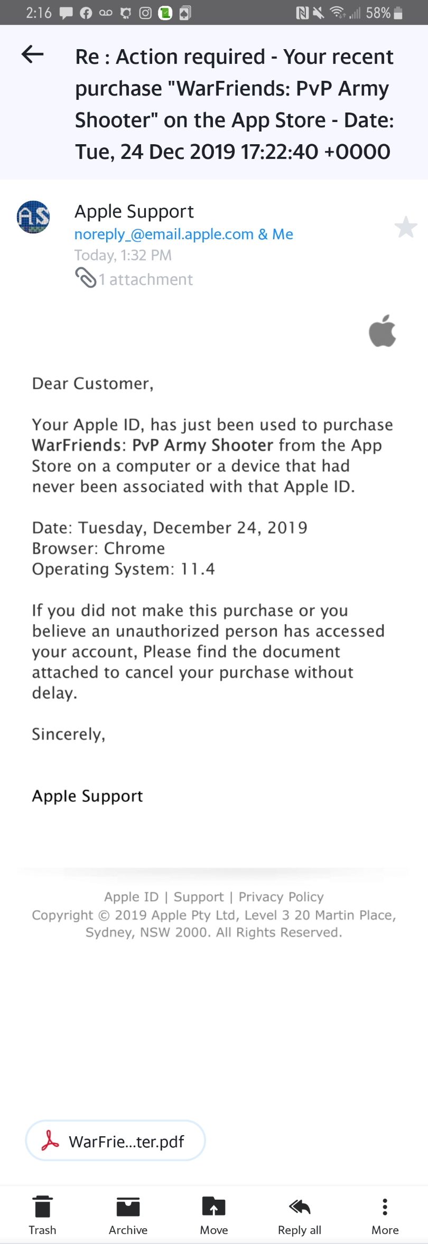Open the WarFrie...ter.pdf attachment
Viewport: 428px width, 1244px height.
[115, 1141]
